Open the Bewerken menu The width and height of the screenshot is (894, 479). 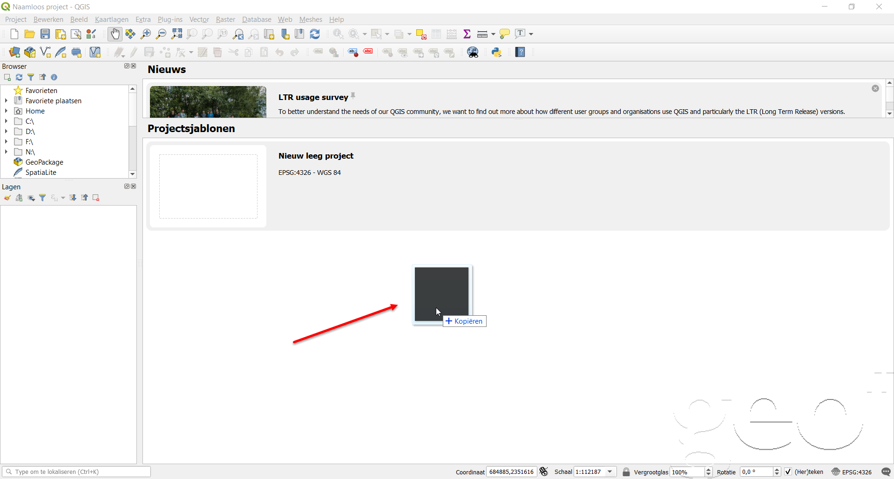48,19
